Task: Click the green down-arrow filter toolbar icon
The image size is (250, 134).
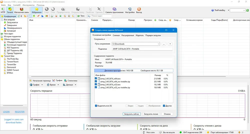Action: pyautogui.click(x=34, y=16)
